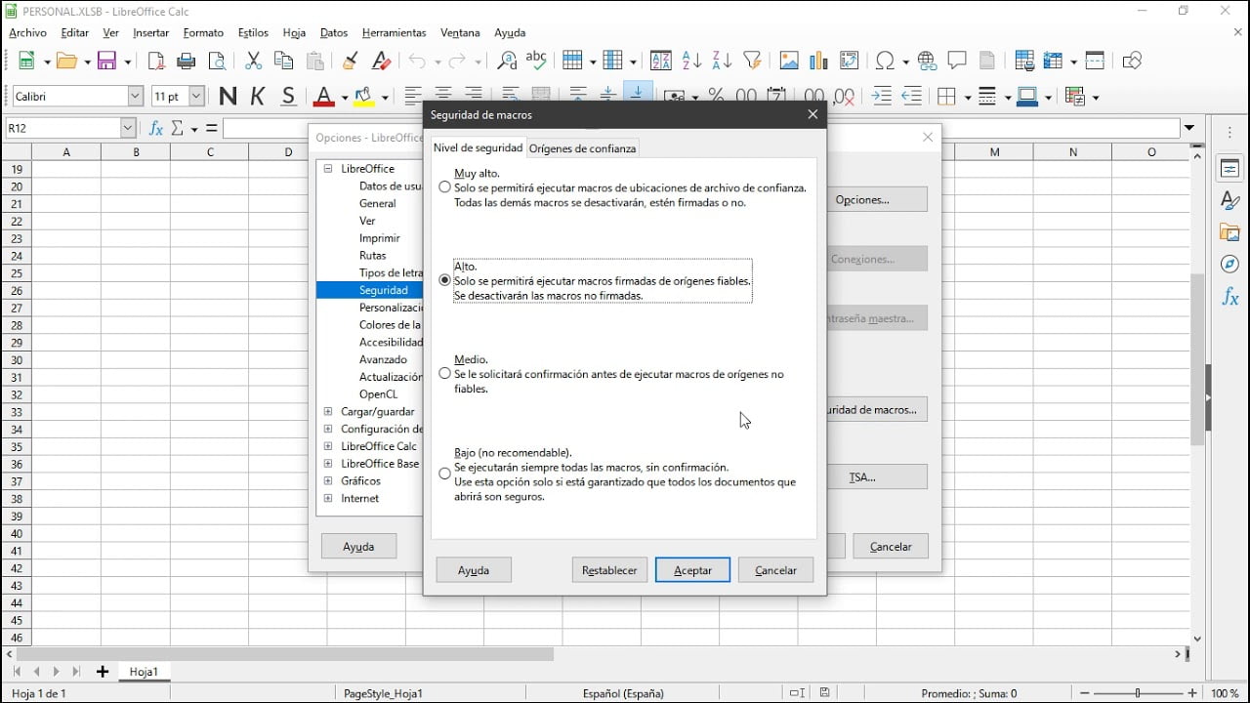Open the font size 11 pt dropdown
1250x703 pixels.
pos(196,96)
